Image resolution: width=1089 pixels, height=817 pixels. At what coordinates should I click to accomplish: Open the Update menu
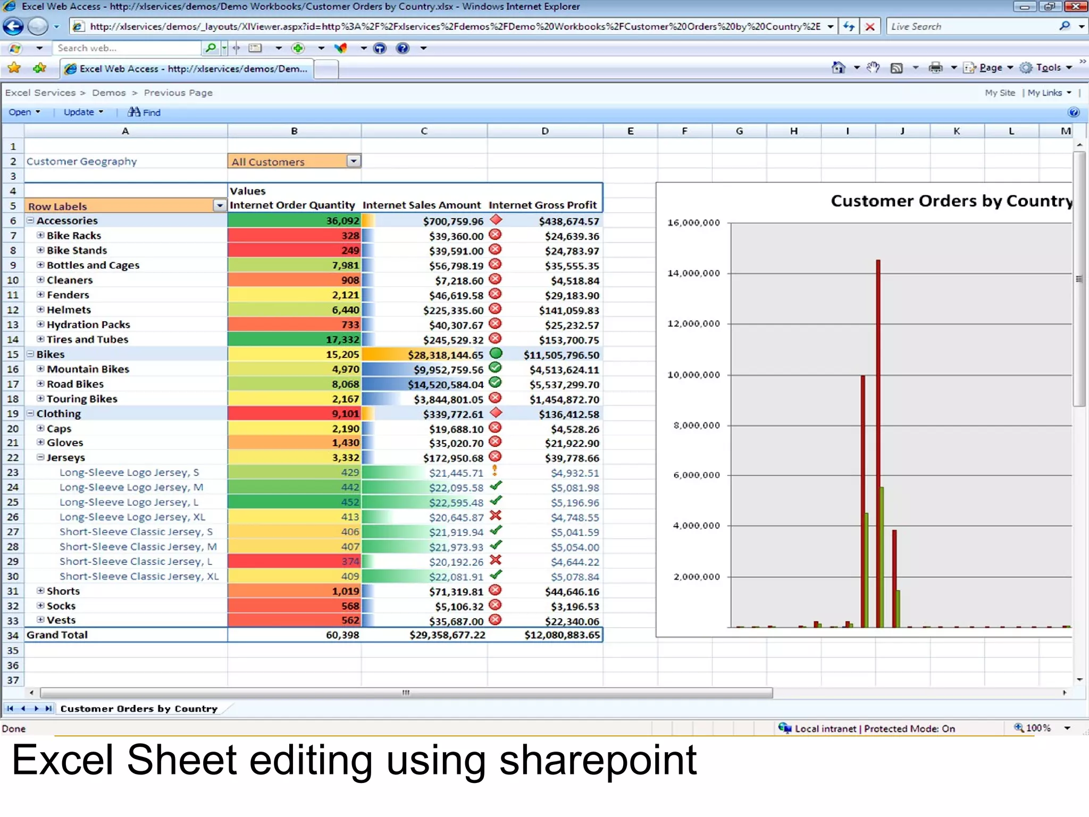pos(83,112)
